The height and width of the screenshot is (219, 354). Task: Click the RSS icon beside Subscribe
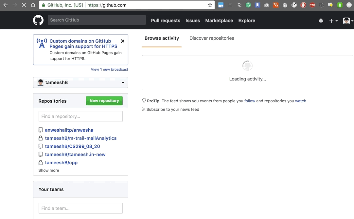pyautogui.click(x=143, y=109)
